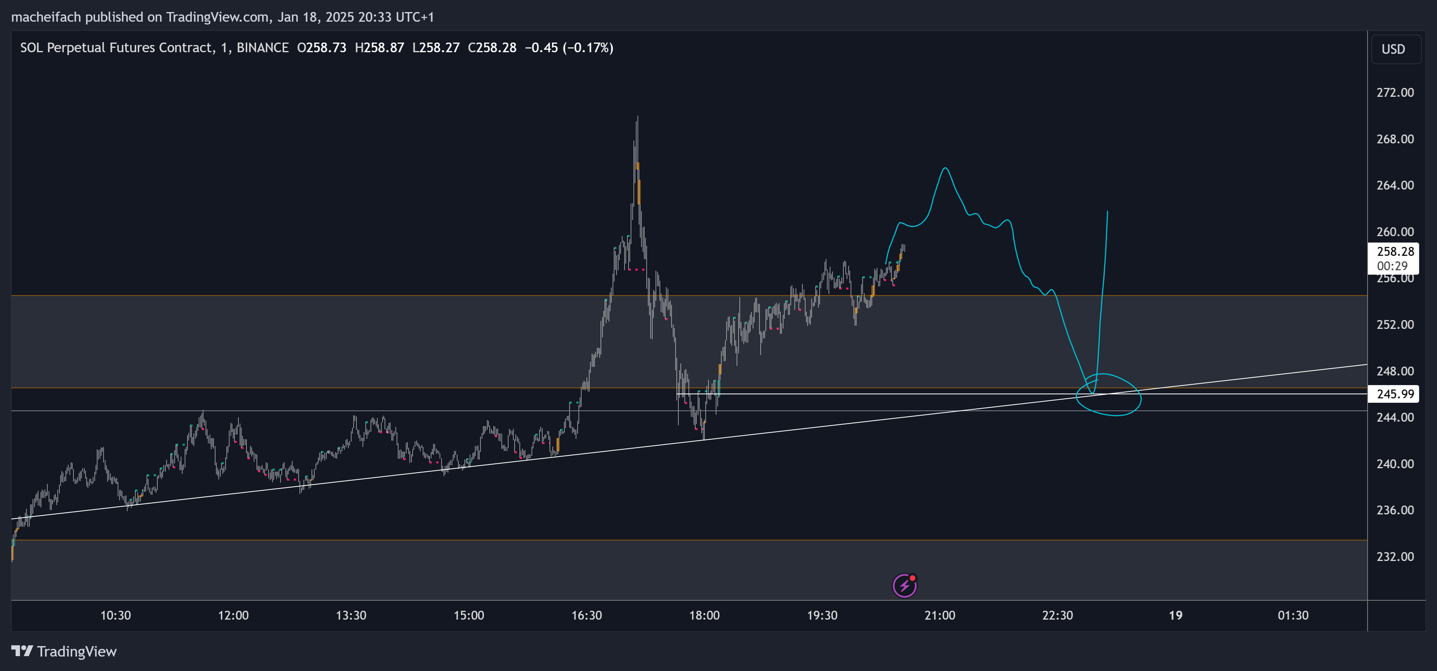Click the 232.00 price scale label

(x=1394, y=557)
